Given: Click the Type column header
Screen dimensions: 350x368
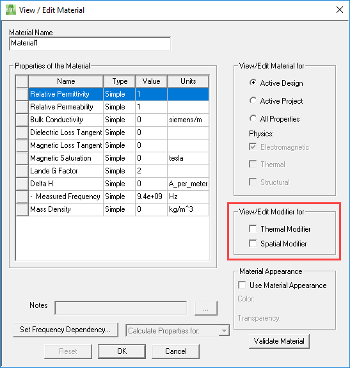Looking at the screenshot, I should (x=120, y=81).
